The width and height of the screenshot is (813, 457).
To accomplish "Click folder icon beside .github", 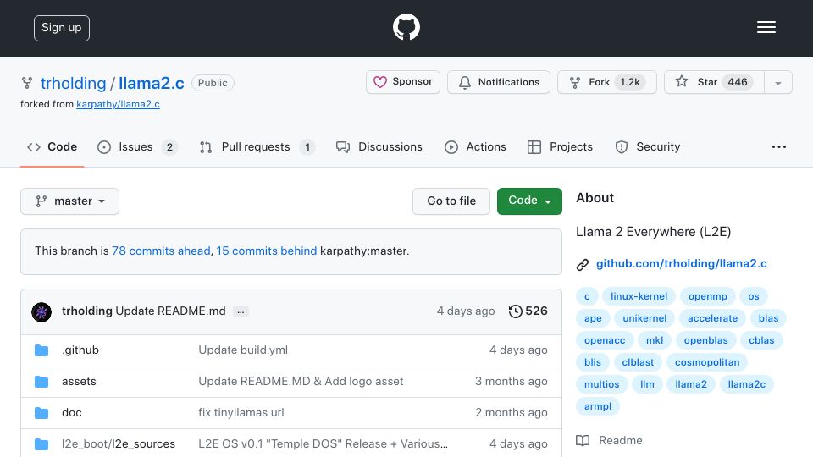I will click(x=41, y=350).
